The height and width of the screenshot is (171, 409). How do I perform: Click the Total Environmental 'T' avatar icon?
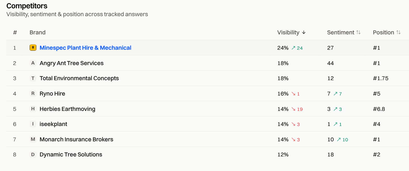pyautogui.click(x=33, y=78)
